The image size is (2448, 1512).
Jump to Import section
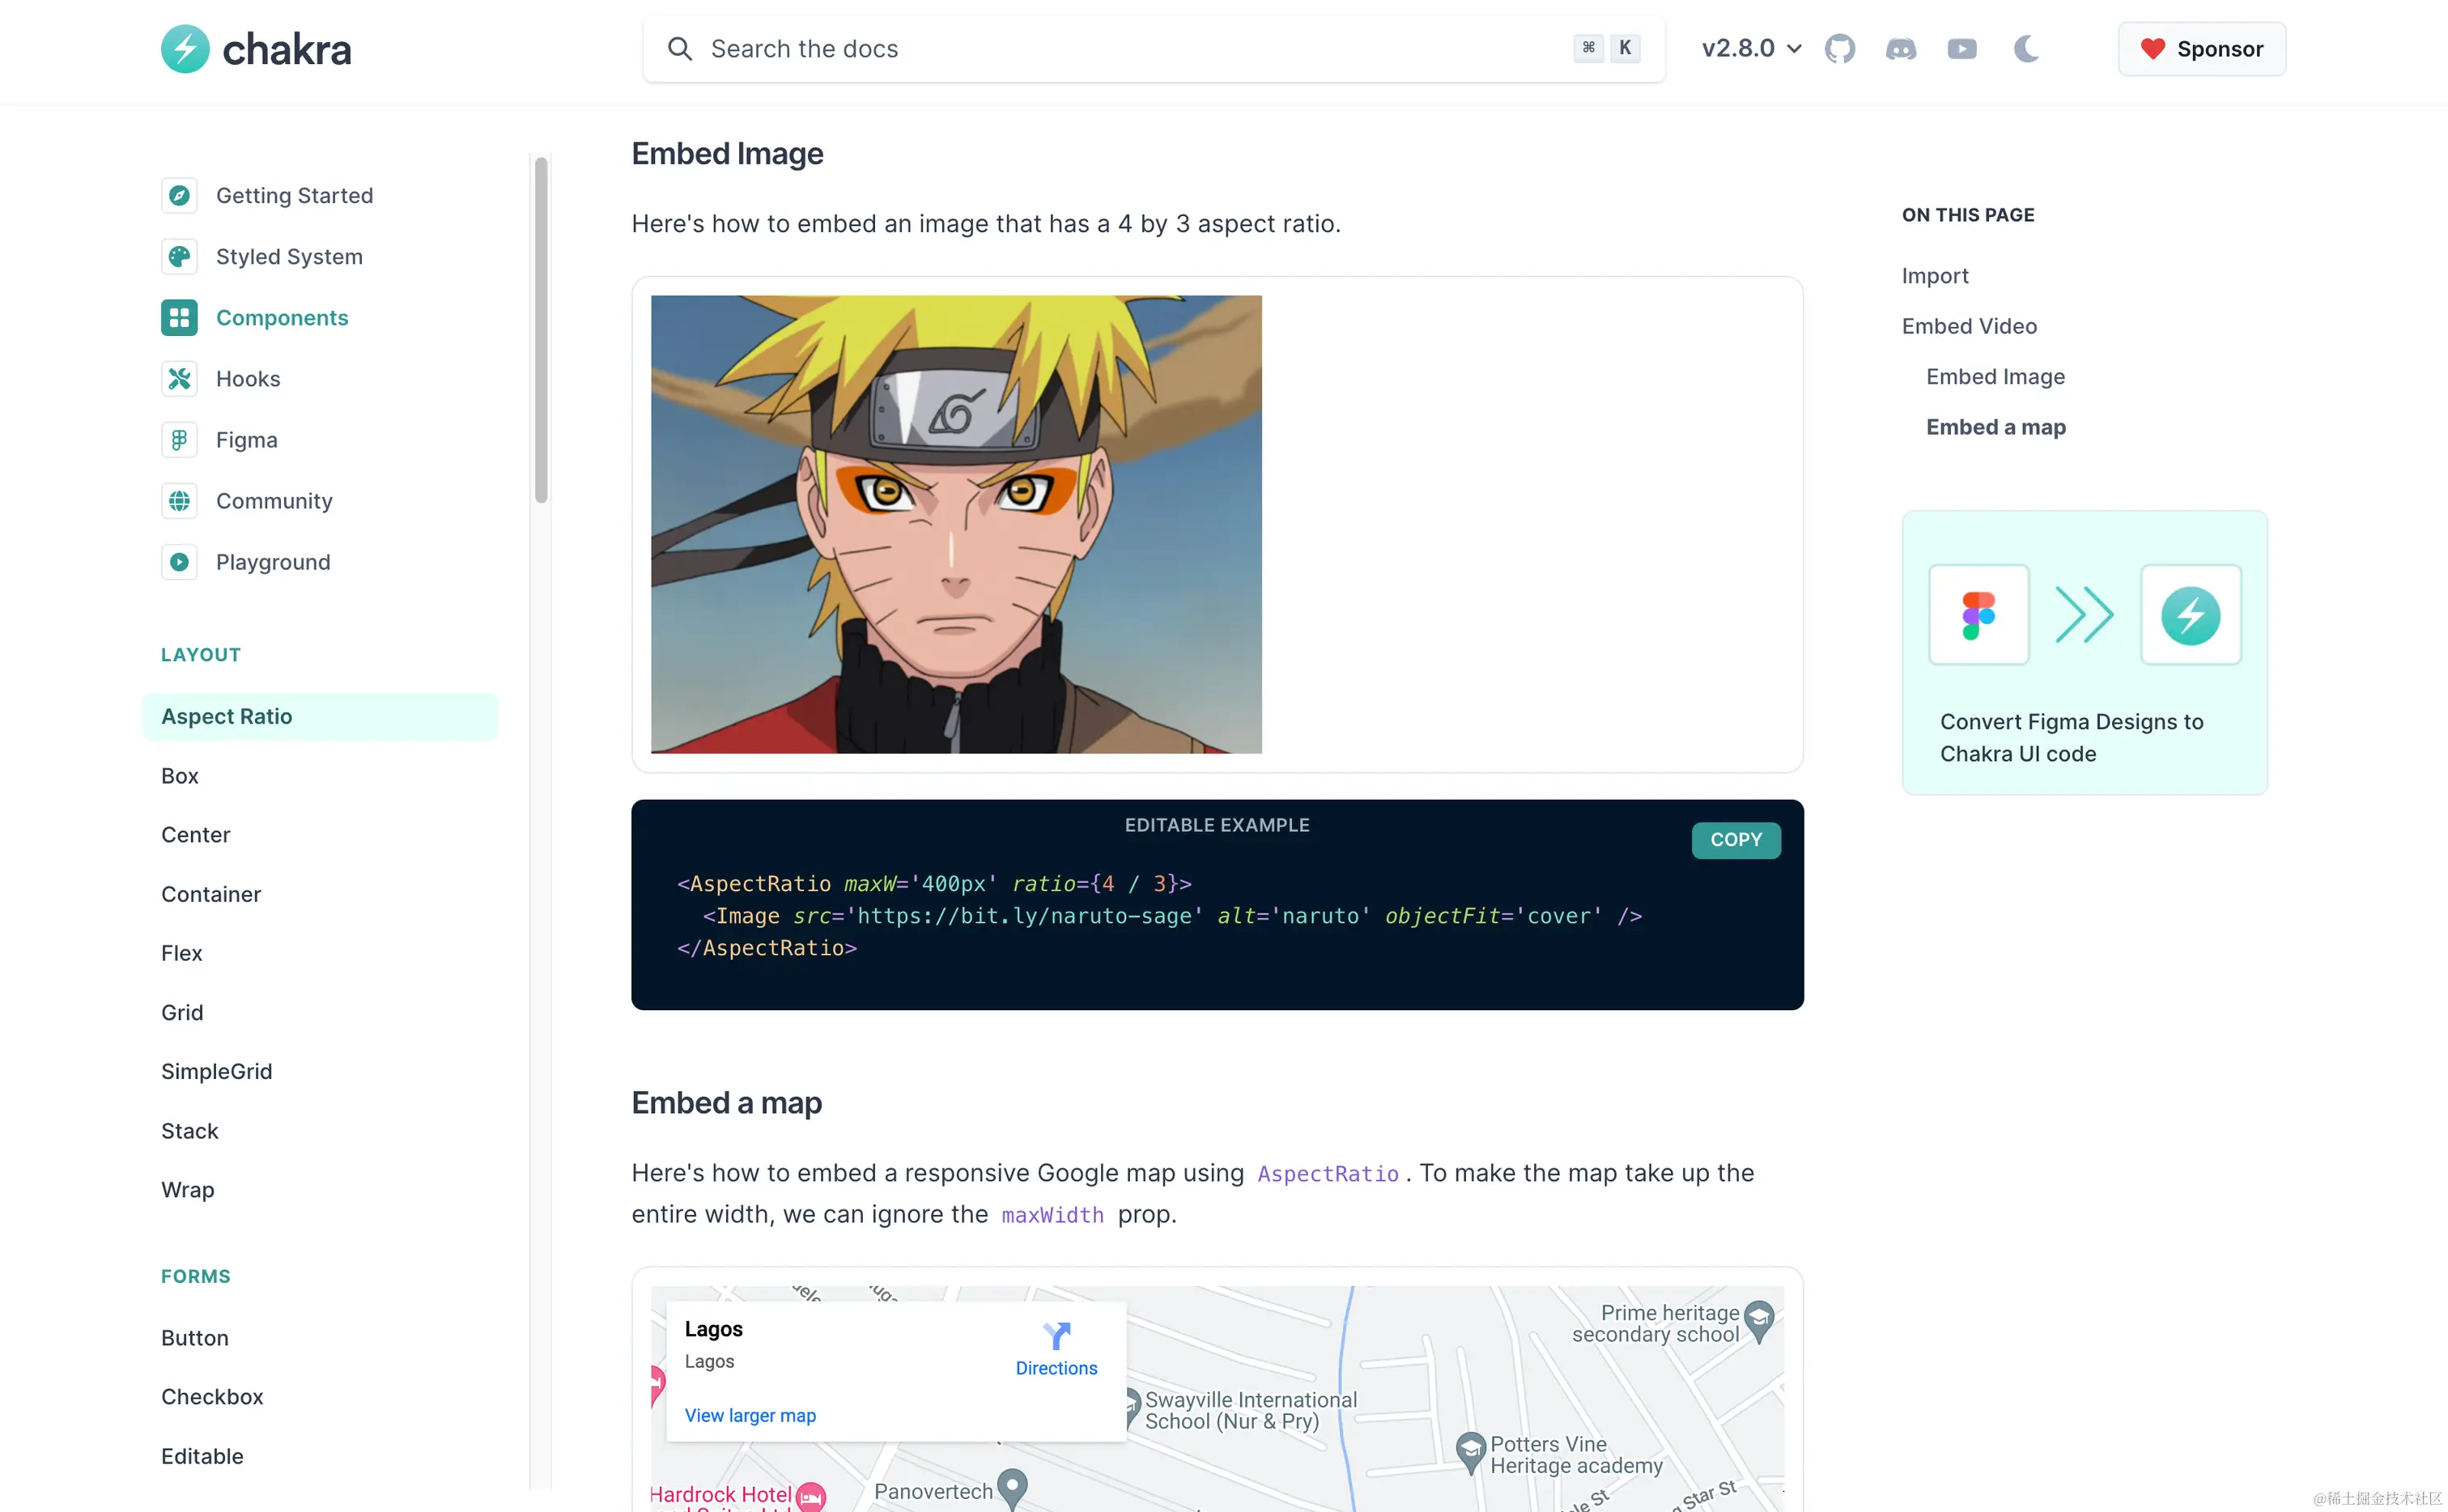(1935, 276)
